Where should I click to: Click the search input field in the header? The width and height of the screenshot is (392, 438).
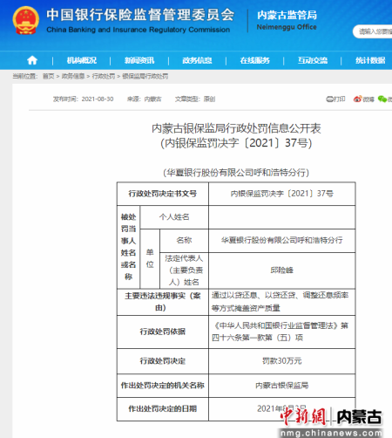[x=373, y=31]
